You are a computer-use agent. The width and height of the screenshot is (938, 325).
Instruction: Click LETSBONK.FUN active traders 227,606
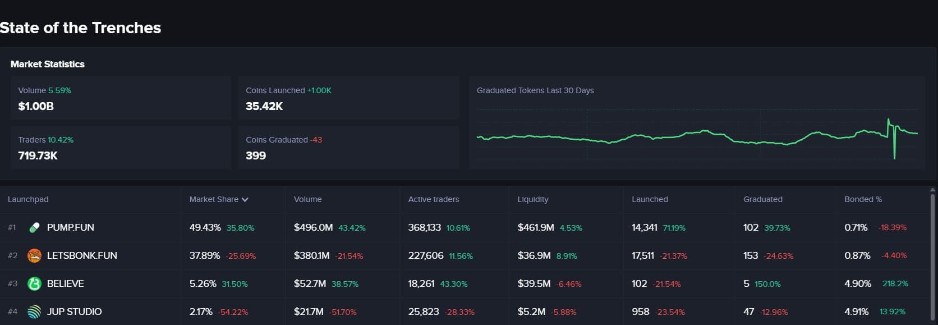point(426,255)
